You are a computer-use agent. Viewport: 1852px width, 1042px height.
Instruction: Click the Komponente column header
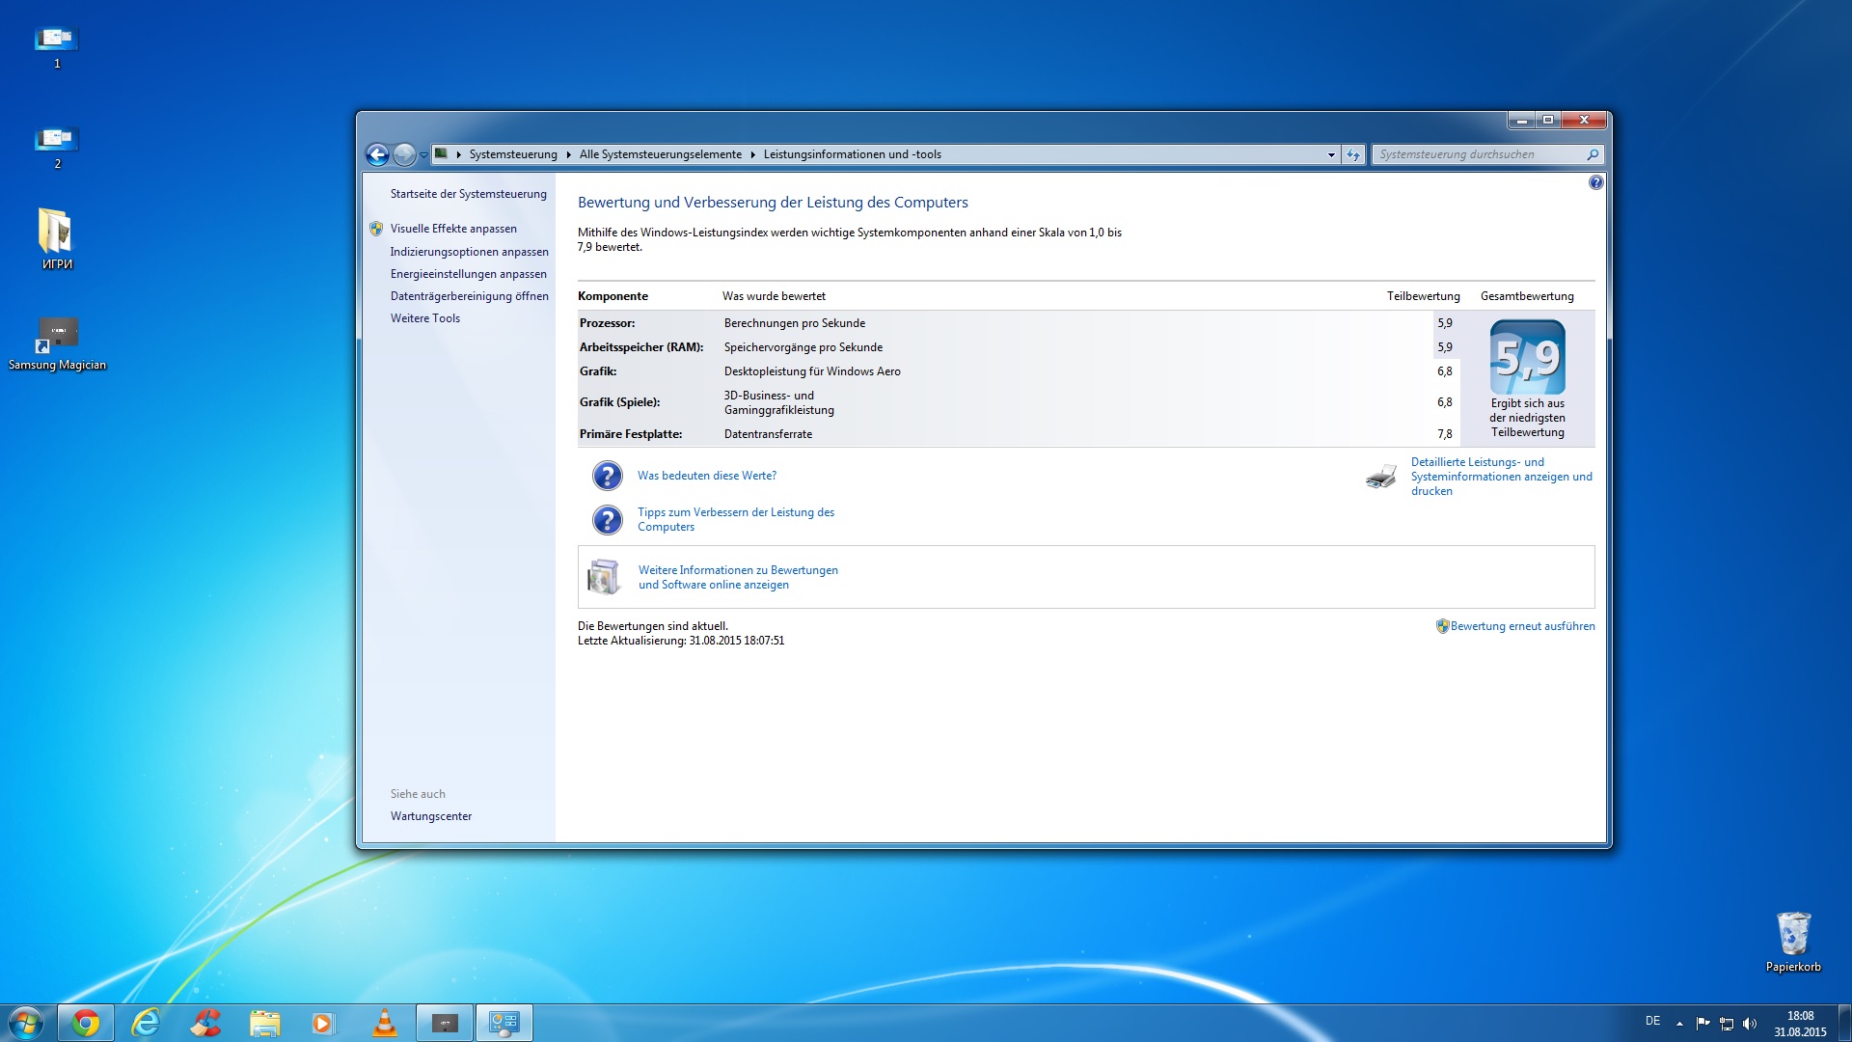pyautogui.click(x=613, y=296)
